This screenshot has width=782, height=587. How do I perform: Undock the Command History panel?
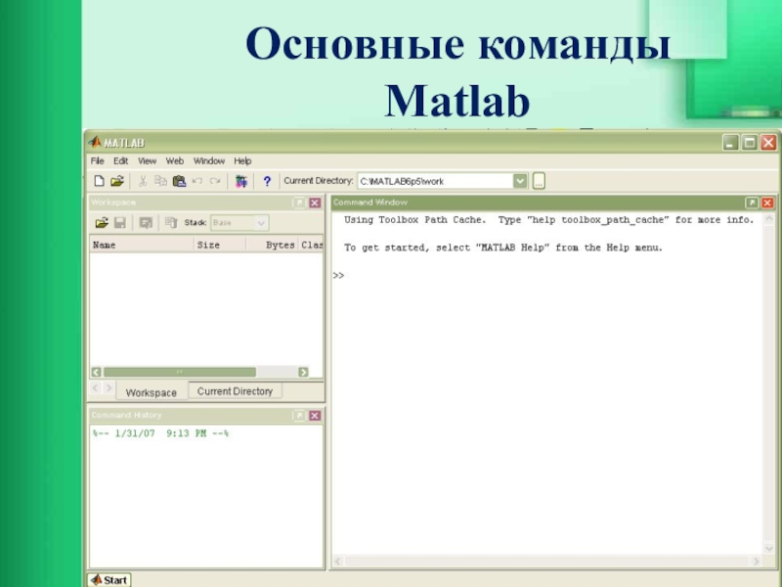[299, 415]
